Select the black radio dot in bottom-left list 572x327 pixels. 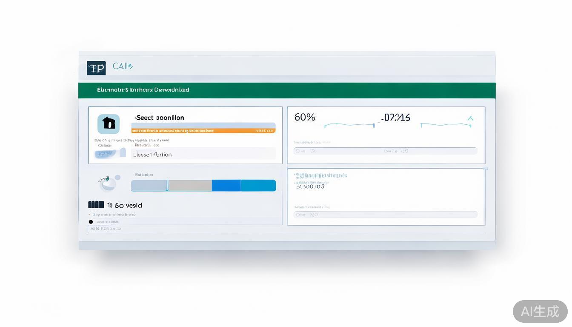coord(91,222)
